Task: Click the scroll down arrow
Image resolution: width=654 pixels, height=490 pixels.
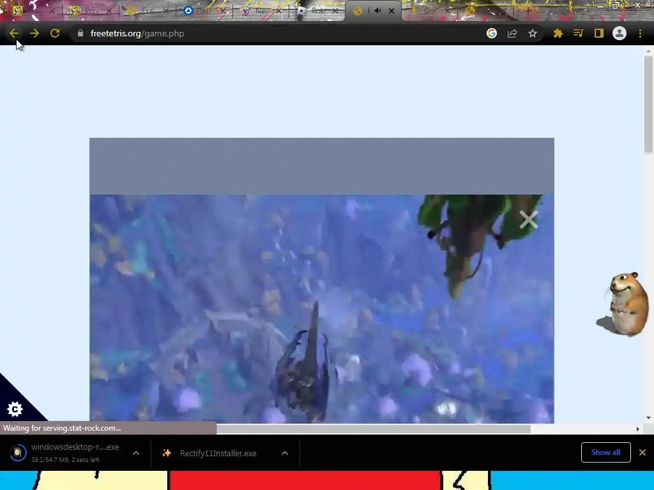Action: coord(648,417)
